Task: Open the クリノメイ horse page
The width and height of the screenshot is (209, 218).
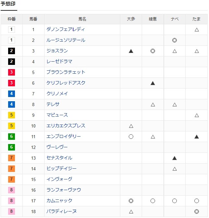Action: [57, 94]
